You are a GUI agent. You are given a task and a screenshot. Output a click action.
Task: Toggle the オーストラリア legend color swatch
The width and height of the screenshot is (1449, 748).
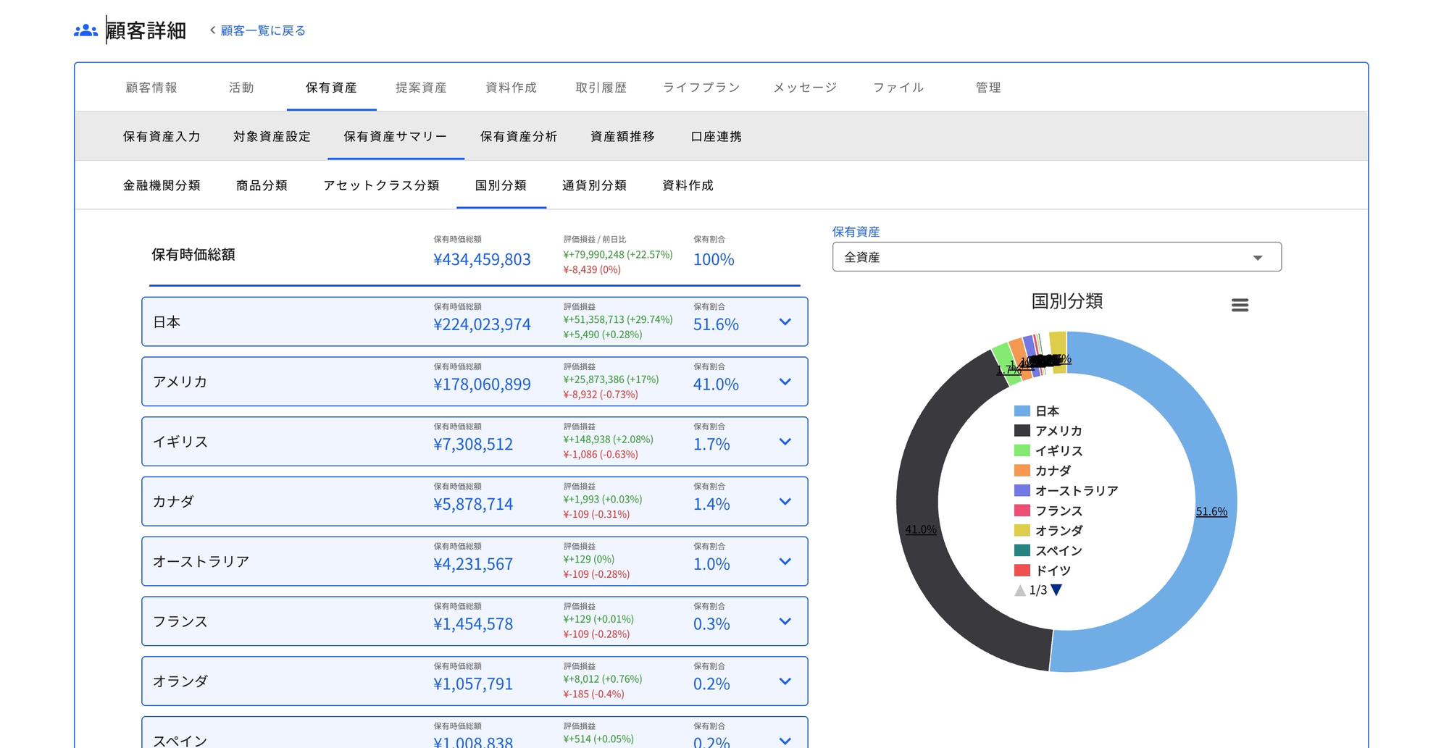click(1022, 490)
